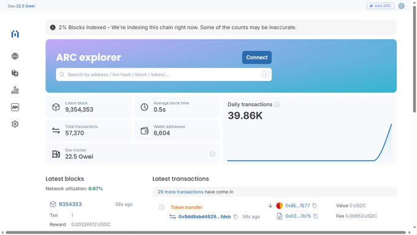Click the transaction arrows icon beside hash
Viewport: 417px width, 235px height.
[x=172, y=217]
